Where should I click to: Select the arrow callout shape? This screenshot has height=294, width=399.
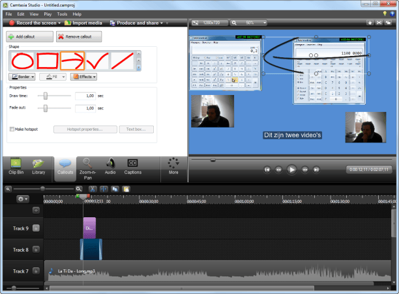(x=72, y=60)
